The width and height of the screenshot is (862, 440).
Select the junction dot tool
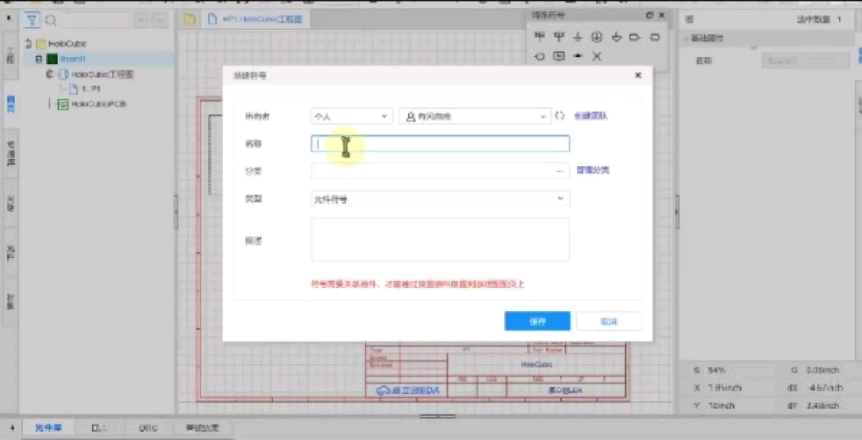click(578, 56)
